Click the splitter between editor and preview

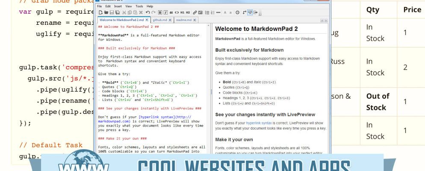[x=211, y=92]
